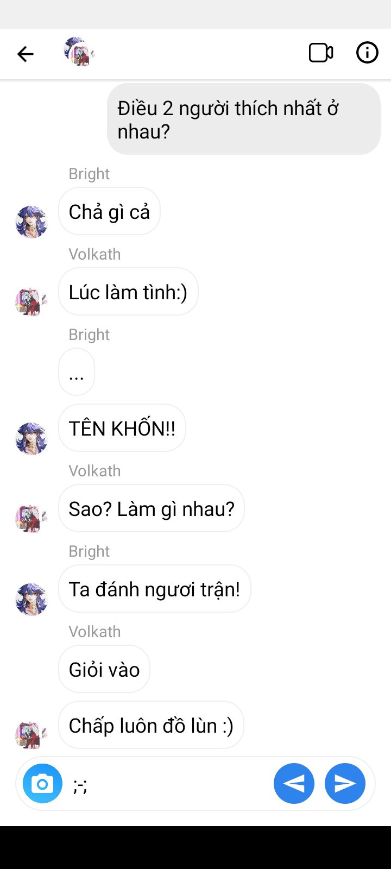Select the 'Chả gì cả' message
This screenshot has height=869, width=391.
coord(109,211)
